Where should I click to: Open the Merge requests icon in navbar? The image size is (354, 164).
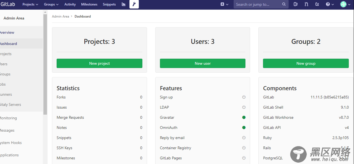tap(306, 4)
